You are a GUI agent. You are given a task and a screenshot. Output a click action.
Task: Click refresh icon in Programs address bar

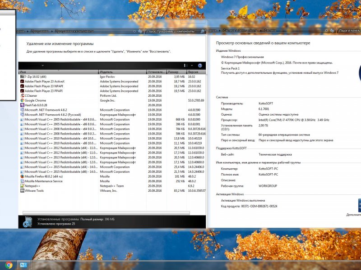(140, 31)
